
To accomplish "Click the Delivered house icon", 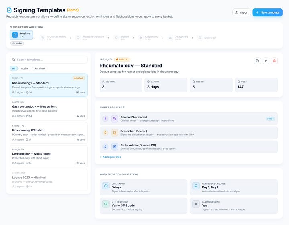I will point(200,38).
